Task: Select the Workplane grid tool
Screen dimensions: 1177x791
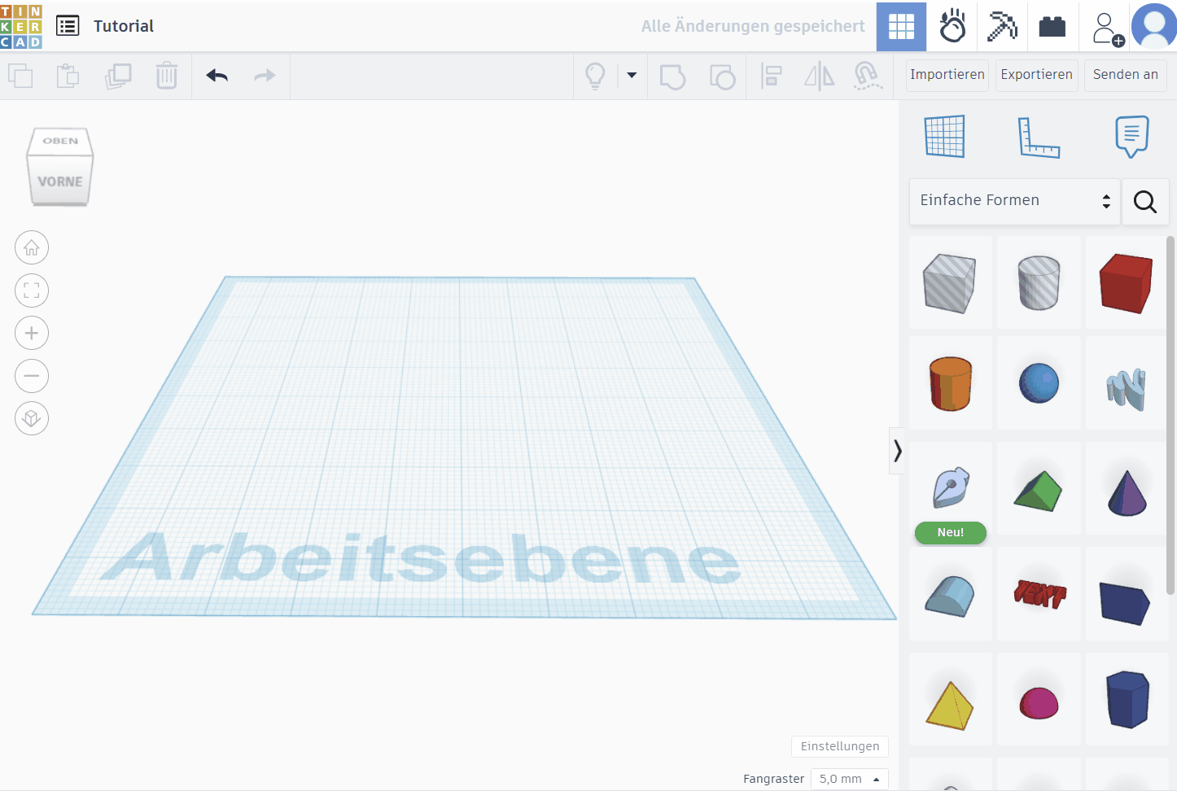Action: pos(945,136)
